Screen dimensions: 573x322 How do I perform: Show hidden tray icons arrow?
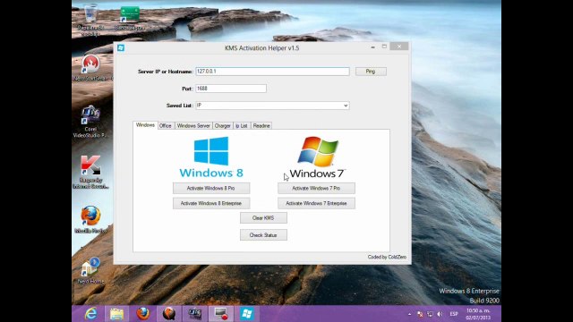(x=409, y=314)
